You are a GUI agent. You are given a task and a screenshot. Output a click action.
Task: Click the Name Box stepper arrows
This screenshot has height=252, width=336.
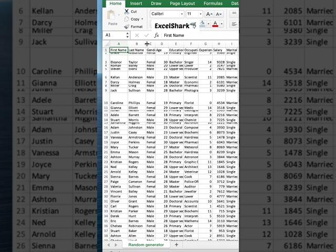[128, 35]
